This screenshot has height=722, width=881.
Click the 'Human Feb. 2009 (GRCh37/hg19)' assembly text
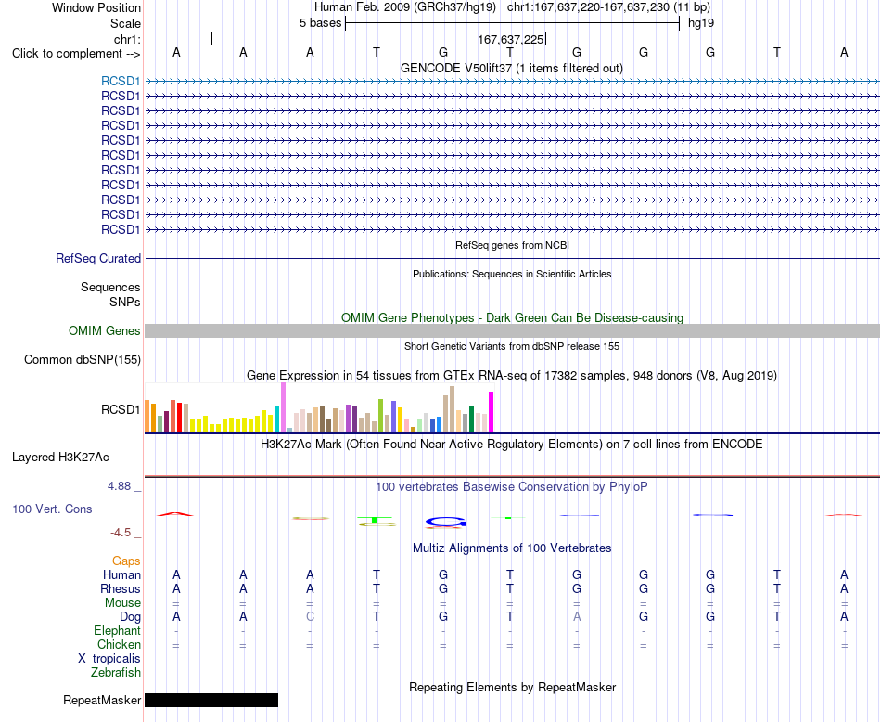tap(405, 7)
